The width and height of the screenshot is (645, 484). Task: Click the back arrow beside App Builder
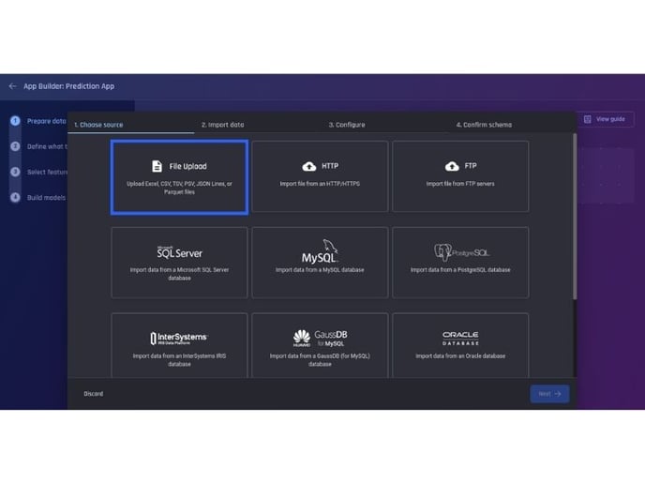tap(13, 86)
